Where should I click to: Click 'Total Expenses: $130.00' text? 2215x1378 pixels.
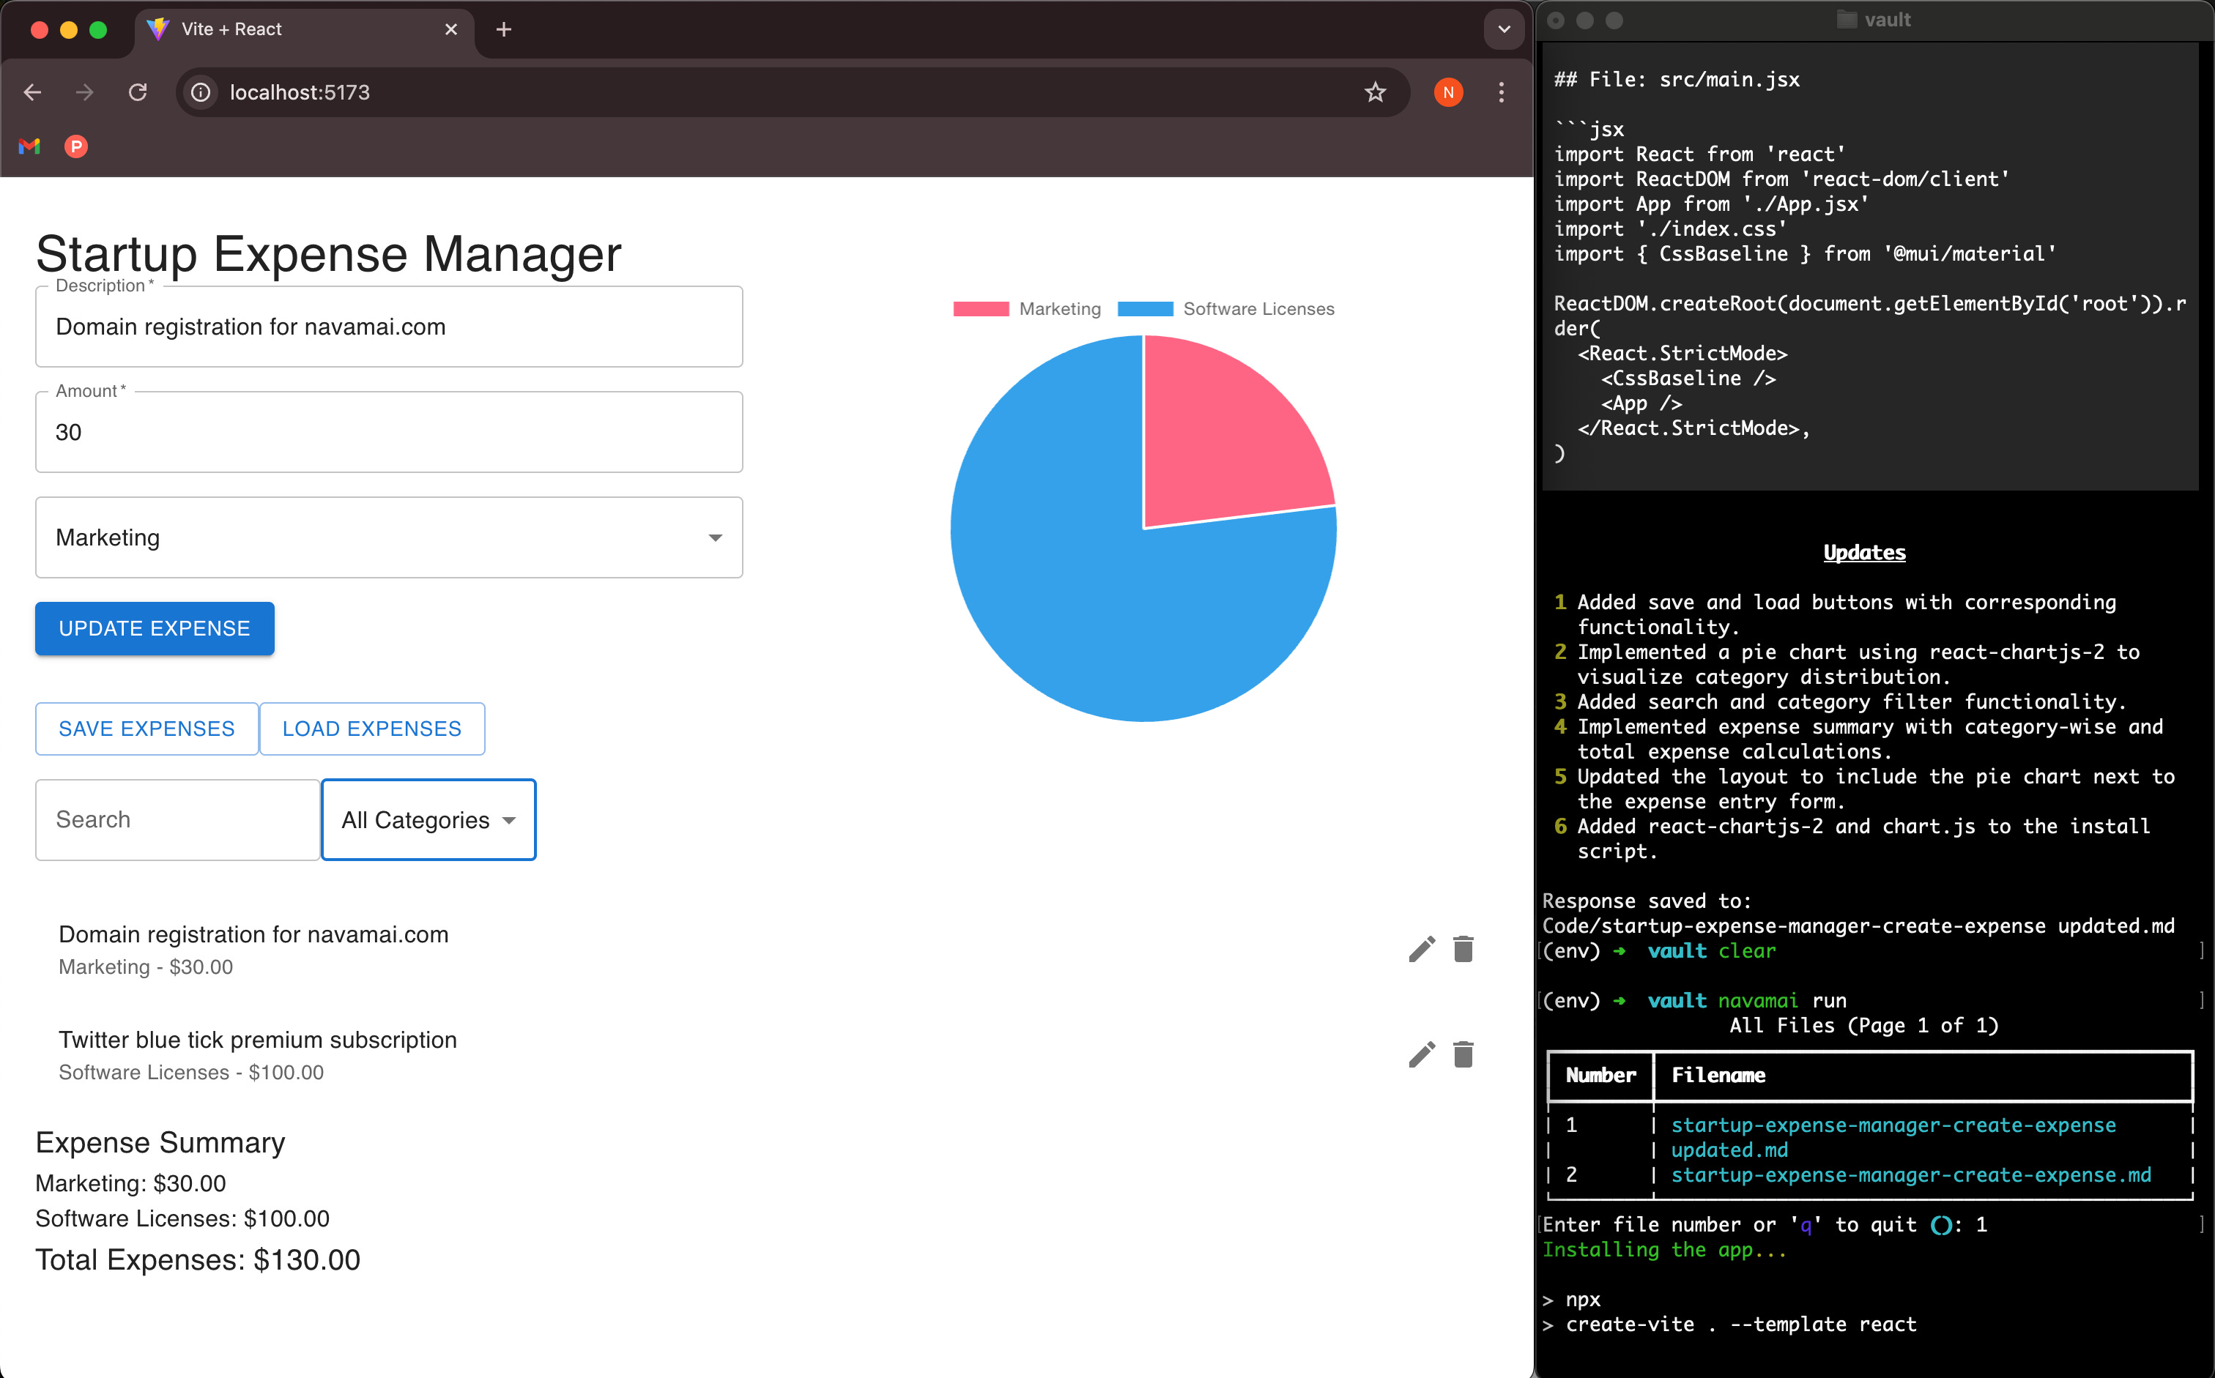(x=198, y=1259)
